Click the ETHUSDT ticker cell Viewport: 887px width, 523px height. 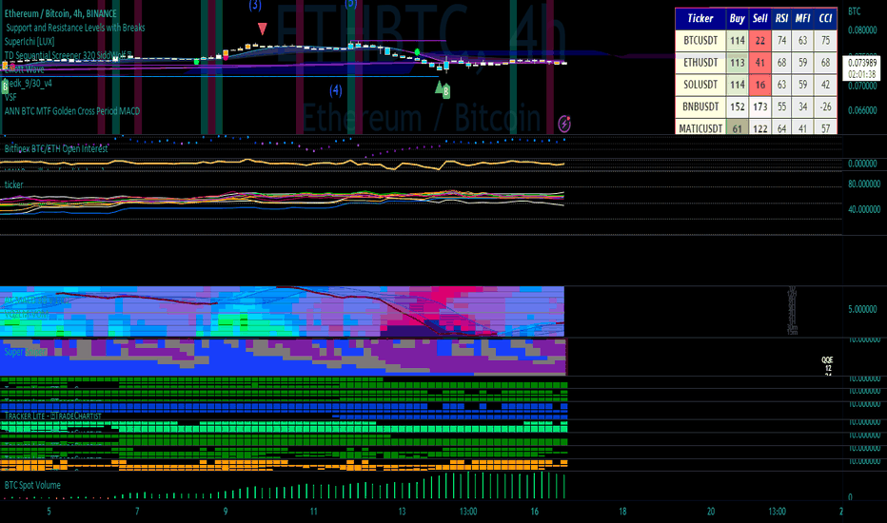click(x=700, y=63)
